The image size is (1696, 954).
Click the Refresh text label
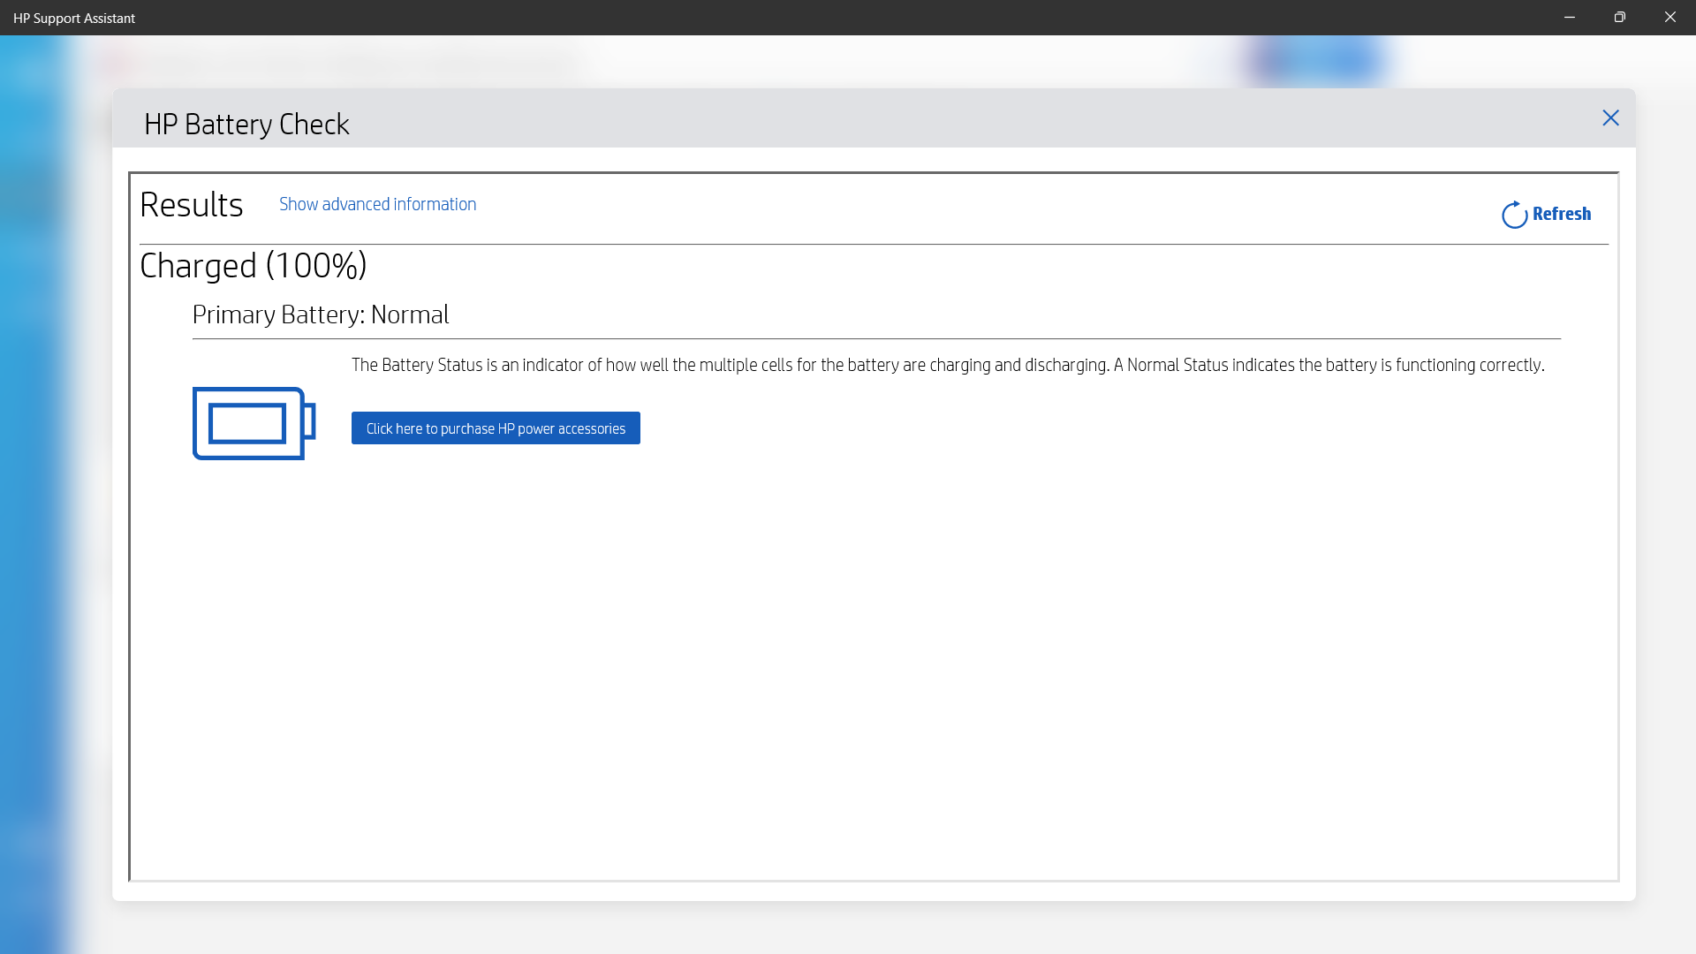1562,214
